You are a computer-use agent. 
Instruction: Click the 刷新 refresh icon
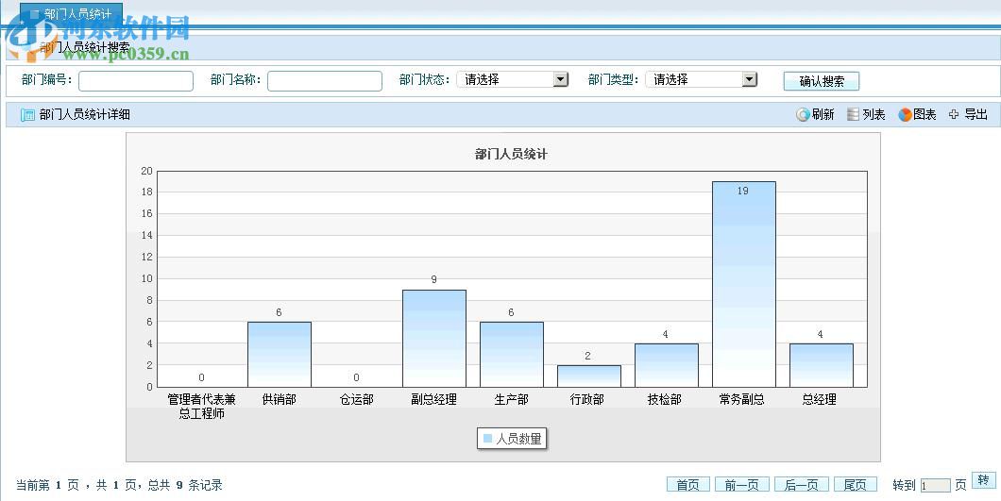803,115
